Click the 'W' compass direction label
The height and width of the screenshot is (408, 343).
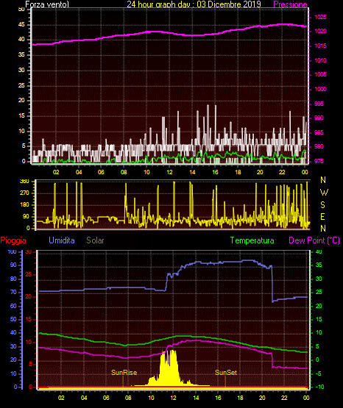point(324,193)
